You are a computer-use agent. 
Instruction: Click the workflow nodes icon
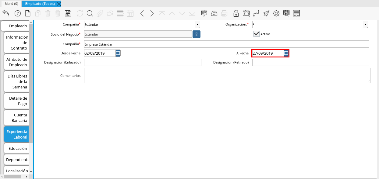(x=256, y=13)
